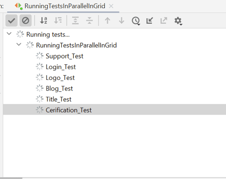Screen dimensions: 226x179
Task: Sort tests alphabetically
Action: (43, 21)
